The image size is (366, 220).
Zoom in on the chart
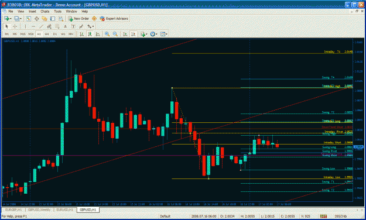click(x=107, y=34)
